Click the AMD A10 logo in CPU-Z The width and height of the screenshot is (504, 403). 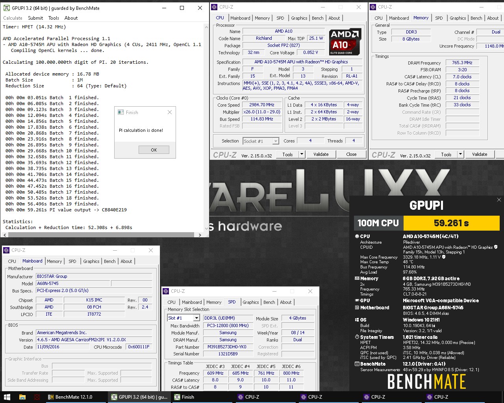point(345,42)
